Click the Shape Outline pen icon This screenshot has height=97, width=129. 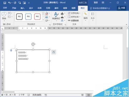47,17
